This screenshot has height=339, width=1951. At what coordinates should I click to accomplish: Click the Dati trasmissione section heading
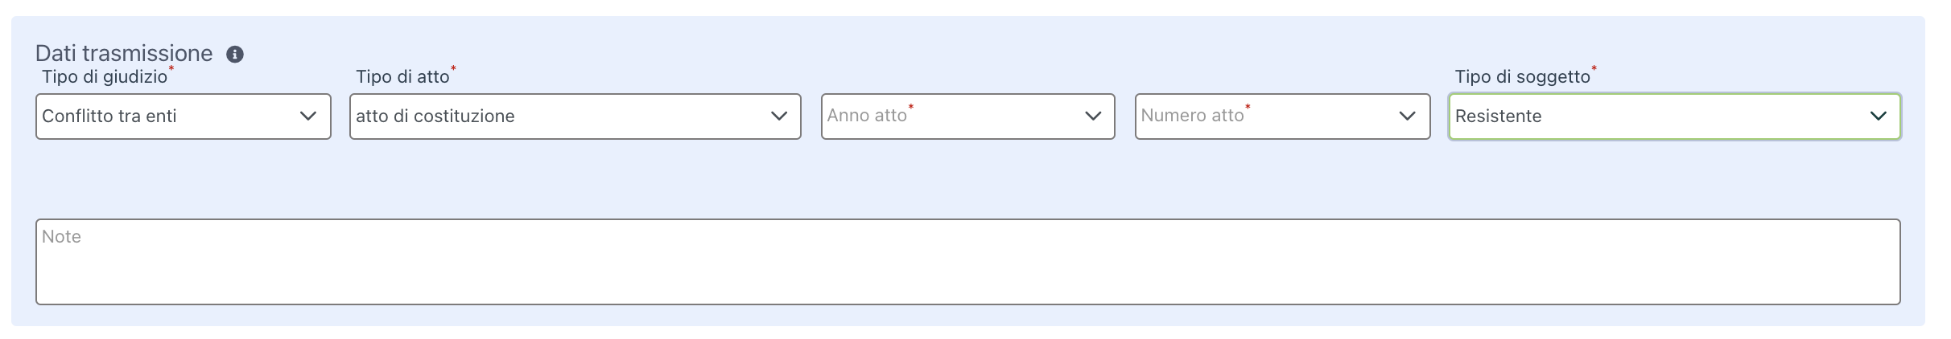(124, 54)
